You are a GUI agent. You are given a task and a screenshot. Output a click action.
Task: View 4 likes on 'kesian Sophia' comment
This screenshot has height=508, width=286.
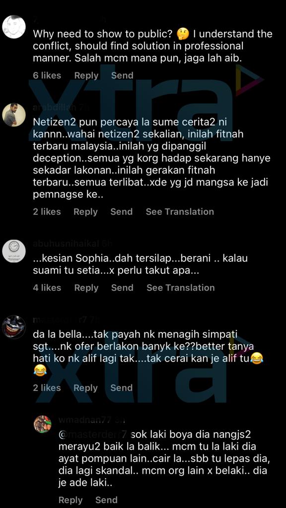(x=47, y=288)
